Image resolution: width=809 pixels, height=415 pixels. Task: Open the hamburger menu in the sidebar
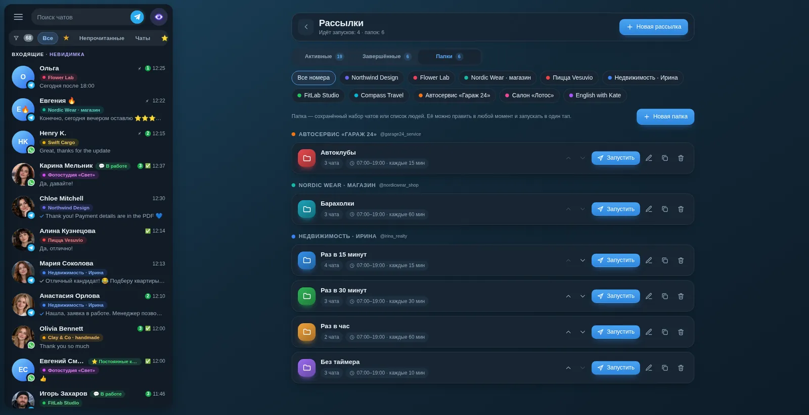pos(18,17)
